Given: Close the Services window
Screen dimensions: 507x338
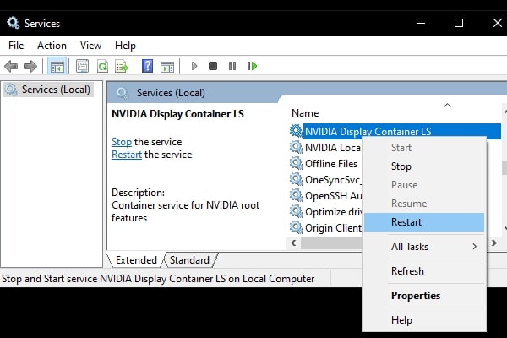Looking at the screenshot, I should tap(498, 23).
